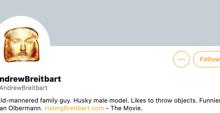The width and height of the screenshot is (220, 113).
Task: Click the bold profile name heading
Action: [30, 79]
